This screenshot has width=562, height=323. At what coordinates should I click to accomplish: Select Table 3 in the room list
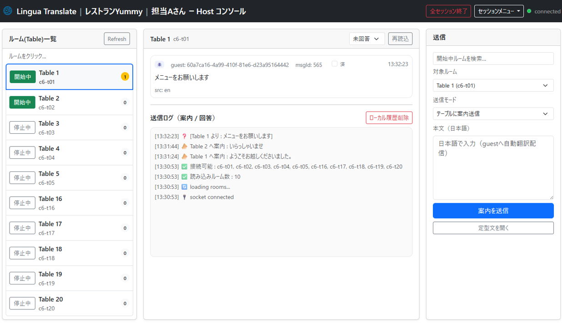click(x=69, y=127)
